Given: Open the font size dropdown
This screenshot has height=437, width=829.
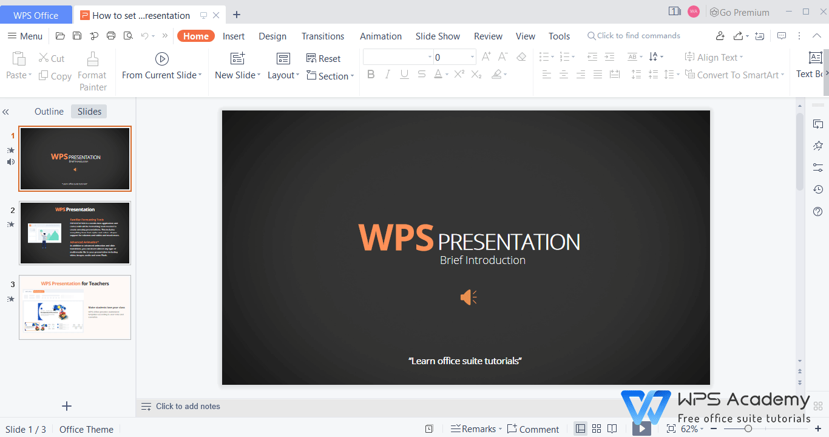Looking at the screenshot, I should (x=472, y=57).
